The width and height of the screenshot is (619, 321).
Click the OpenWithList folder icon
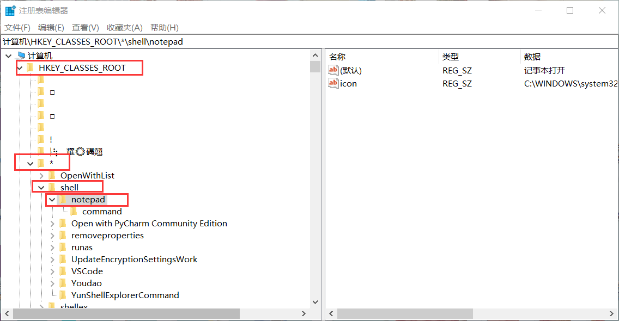click(x=52, y=175)
